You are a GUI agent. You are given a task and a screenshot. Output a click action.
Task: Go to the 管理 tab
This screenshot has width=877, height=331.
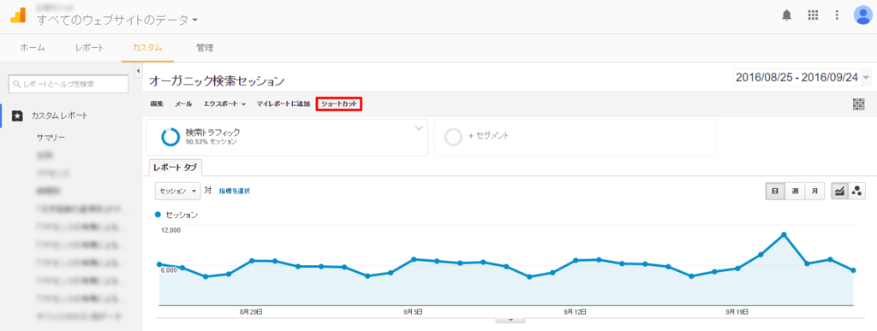click(x=205, y=47)
